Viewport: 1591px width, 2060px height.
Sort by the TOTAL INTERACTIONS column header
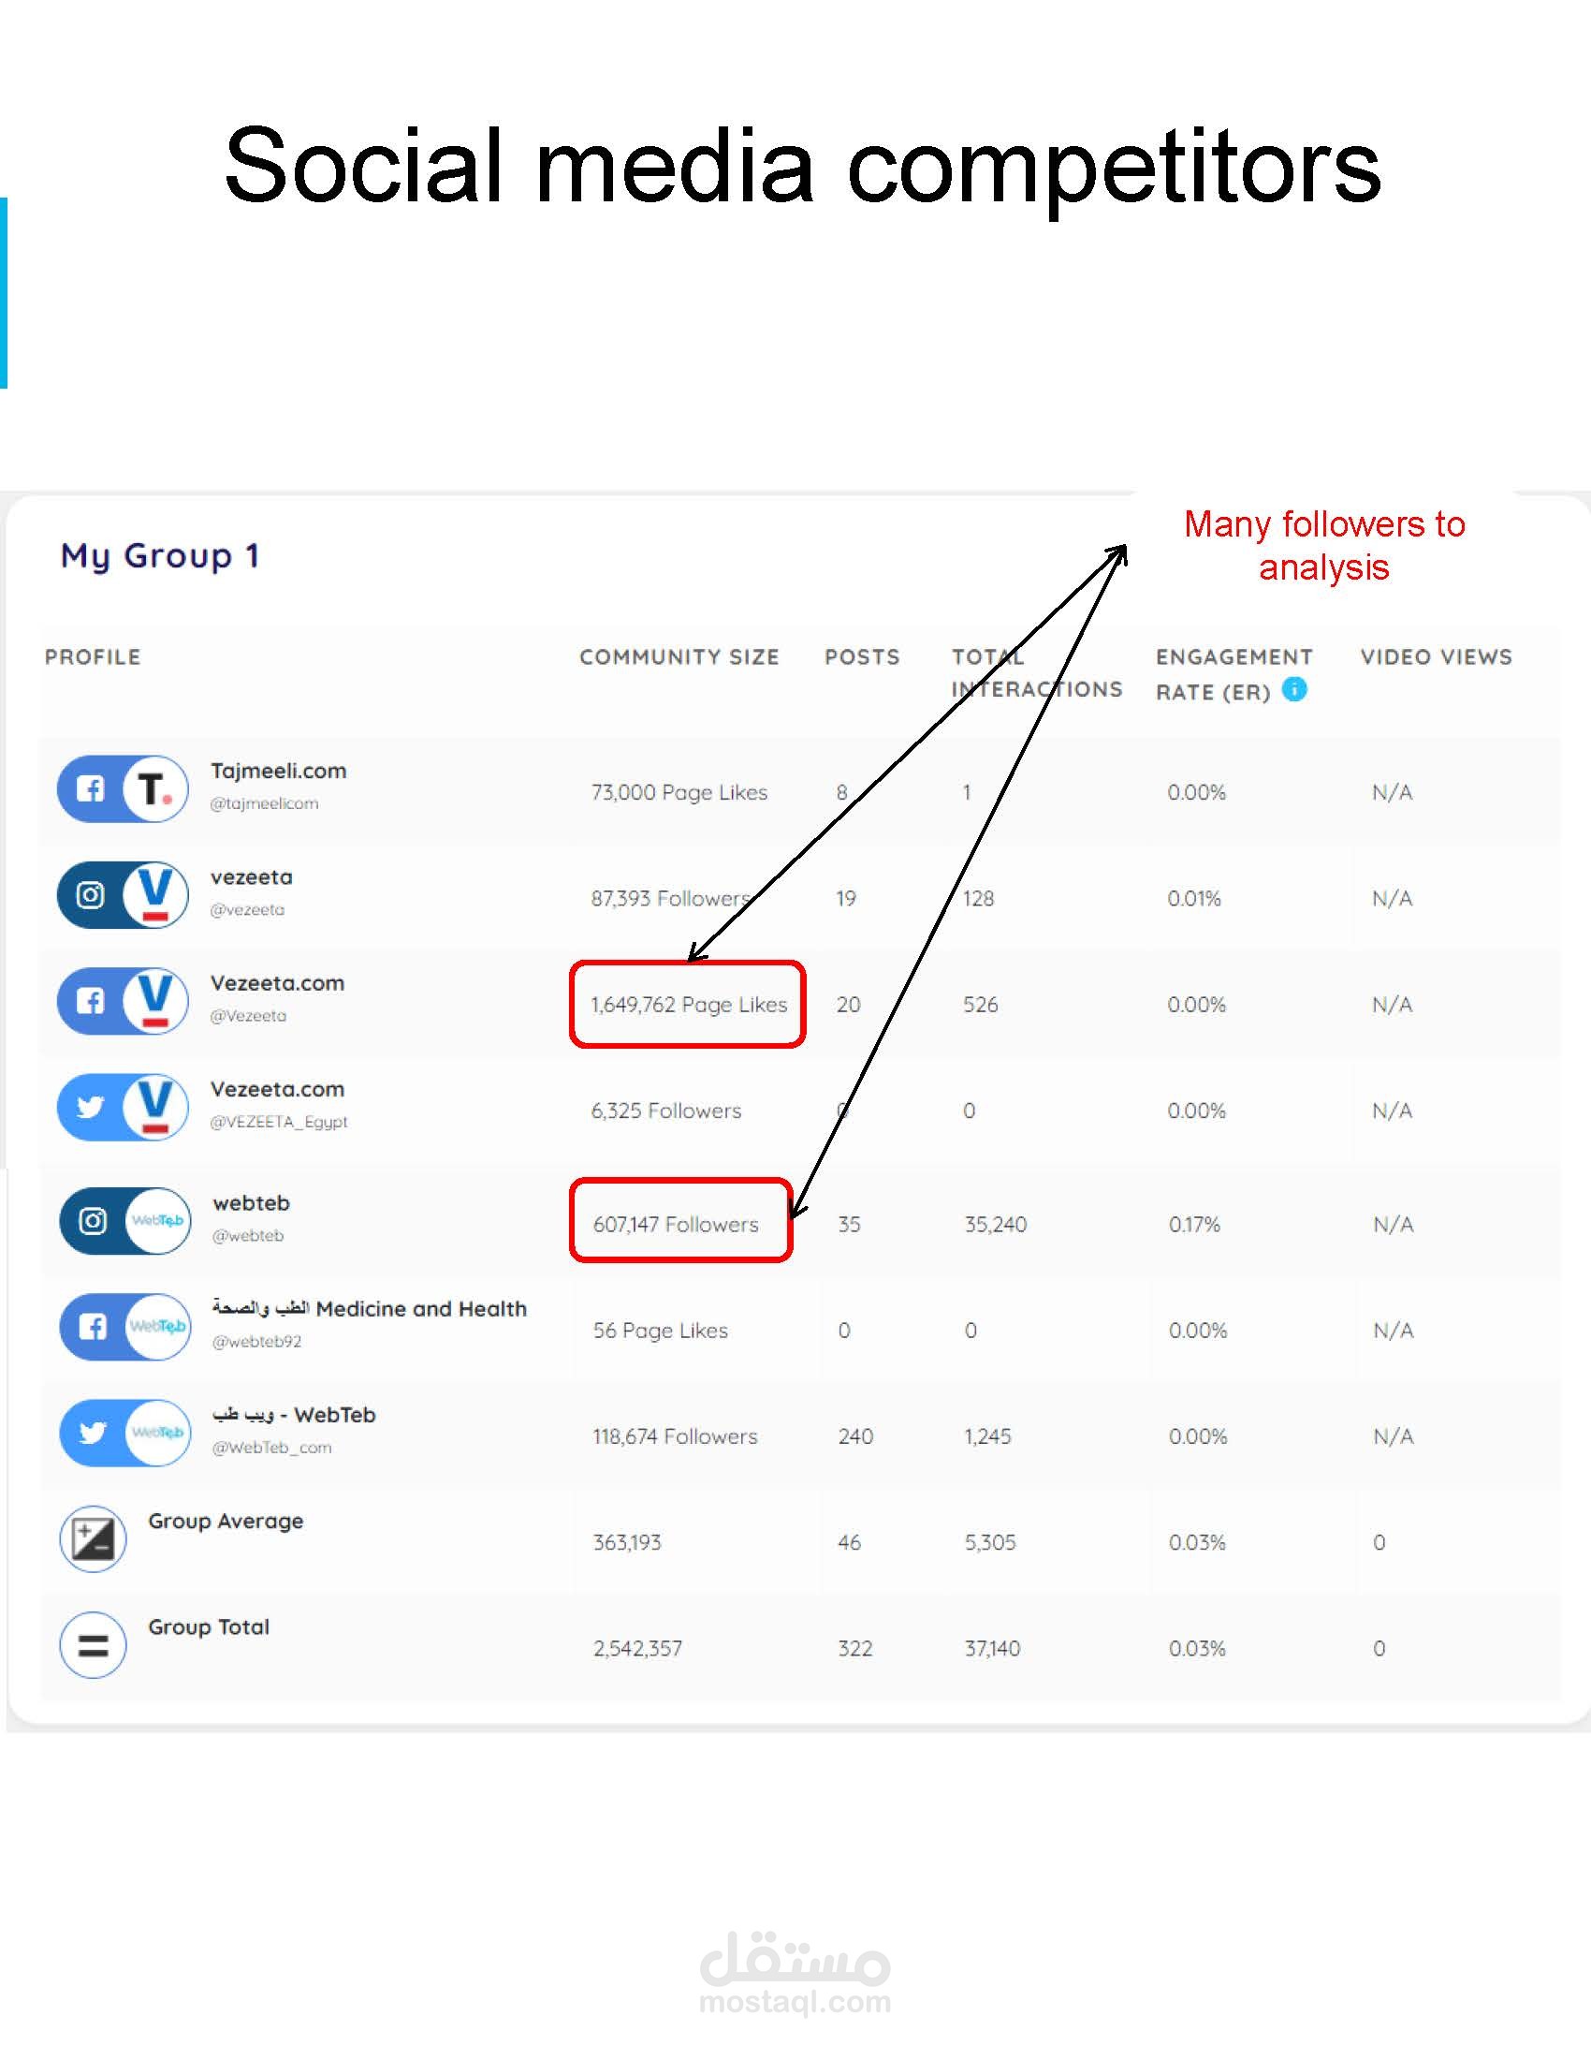tap(1037, 672)
